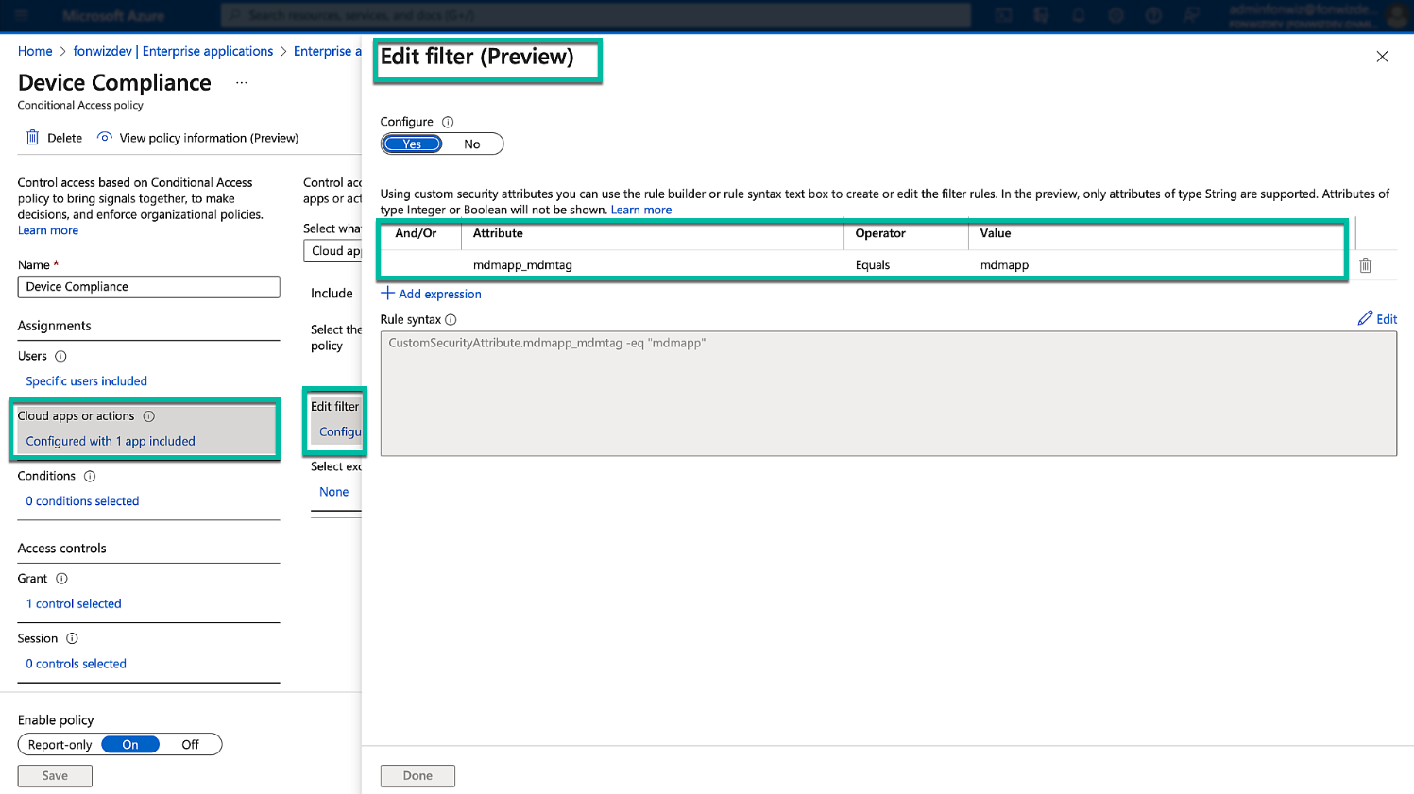
Task: Click the pencil Edit icon for rule syntax
Action: [1365, 319]
